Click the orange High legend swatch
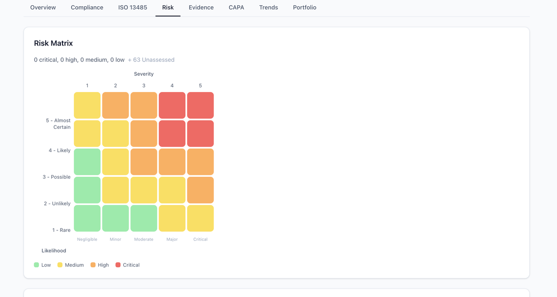The width and height of the screenshot is (557, 297). pos(93,265)
